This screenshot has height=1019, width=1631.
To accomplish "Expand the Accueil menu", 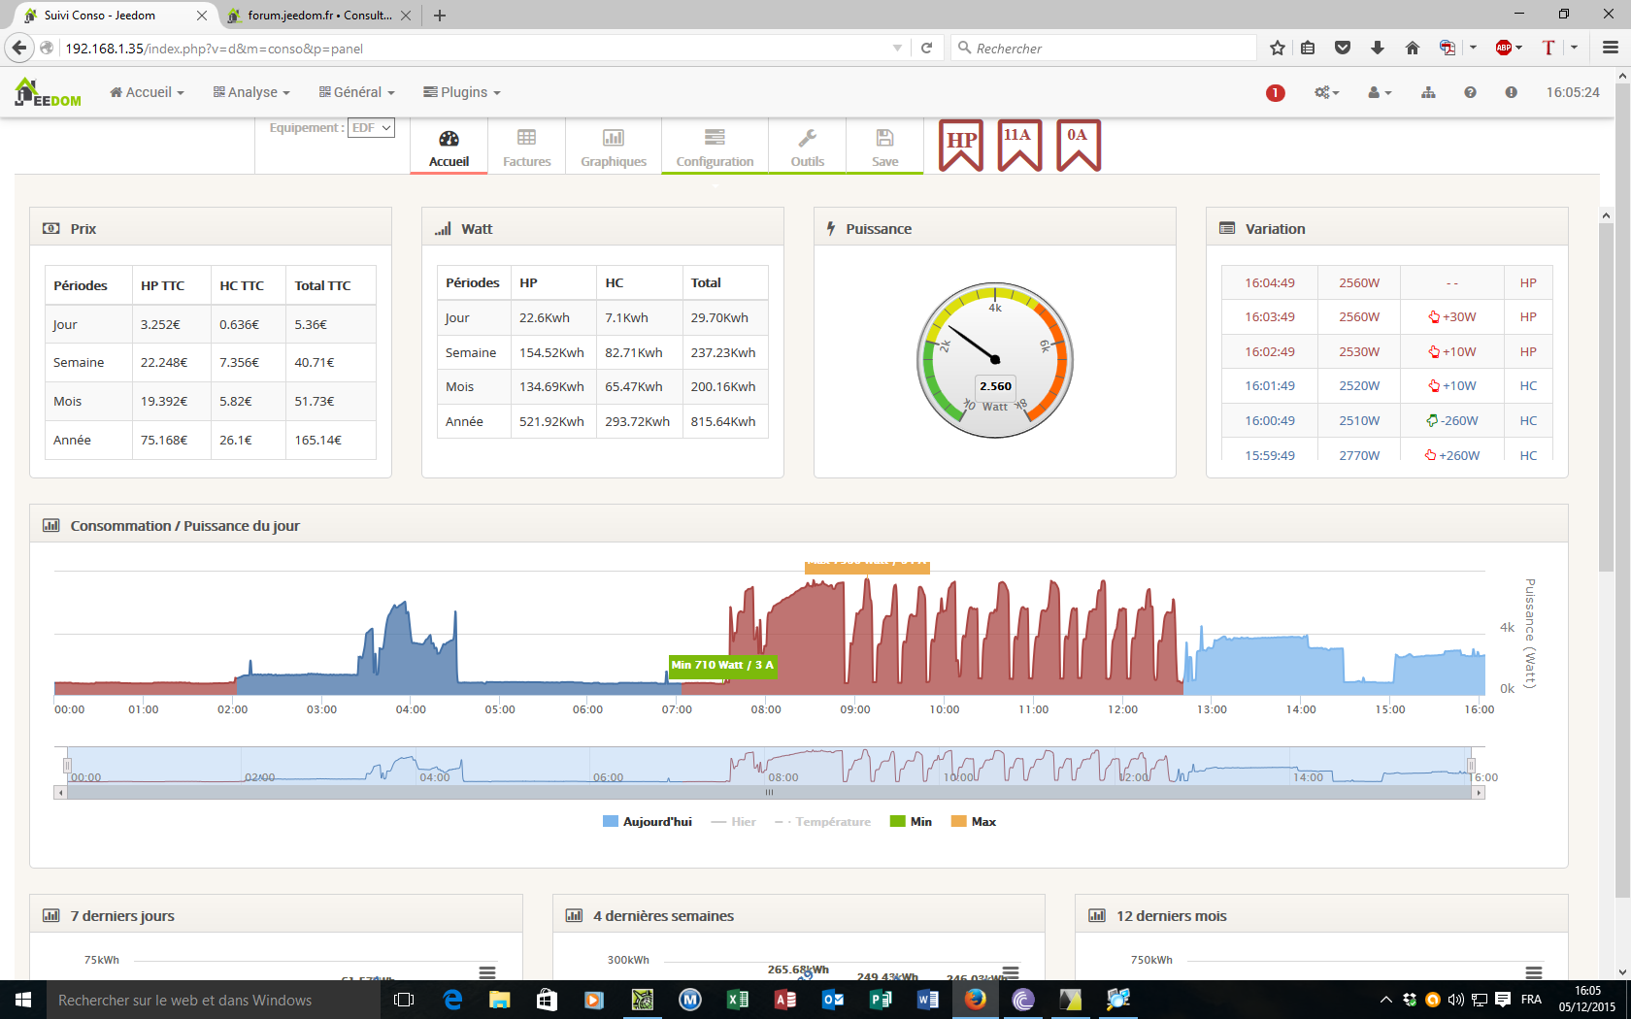I will point(147,92).
